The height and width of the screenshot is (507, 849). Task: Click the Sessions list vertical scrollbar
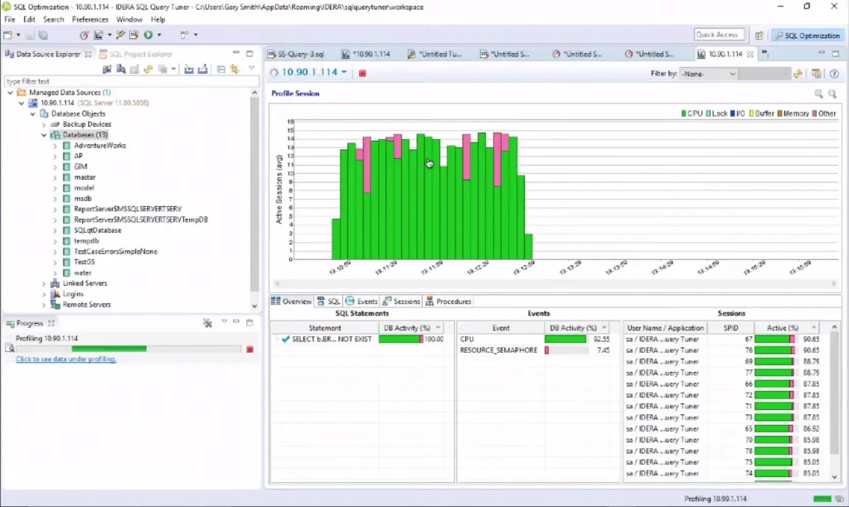pos(834,402)
